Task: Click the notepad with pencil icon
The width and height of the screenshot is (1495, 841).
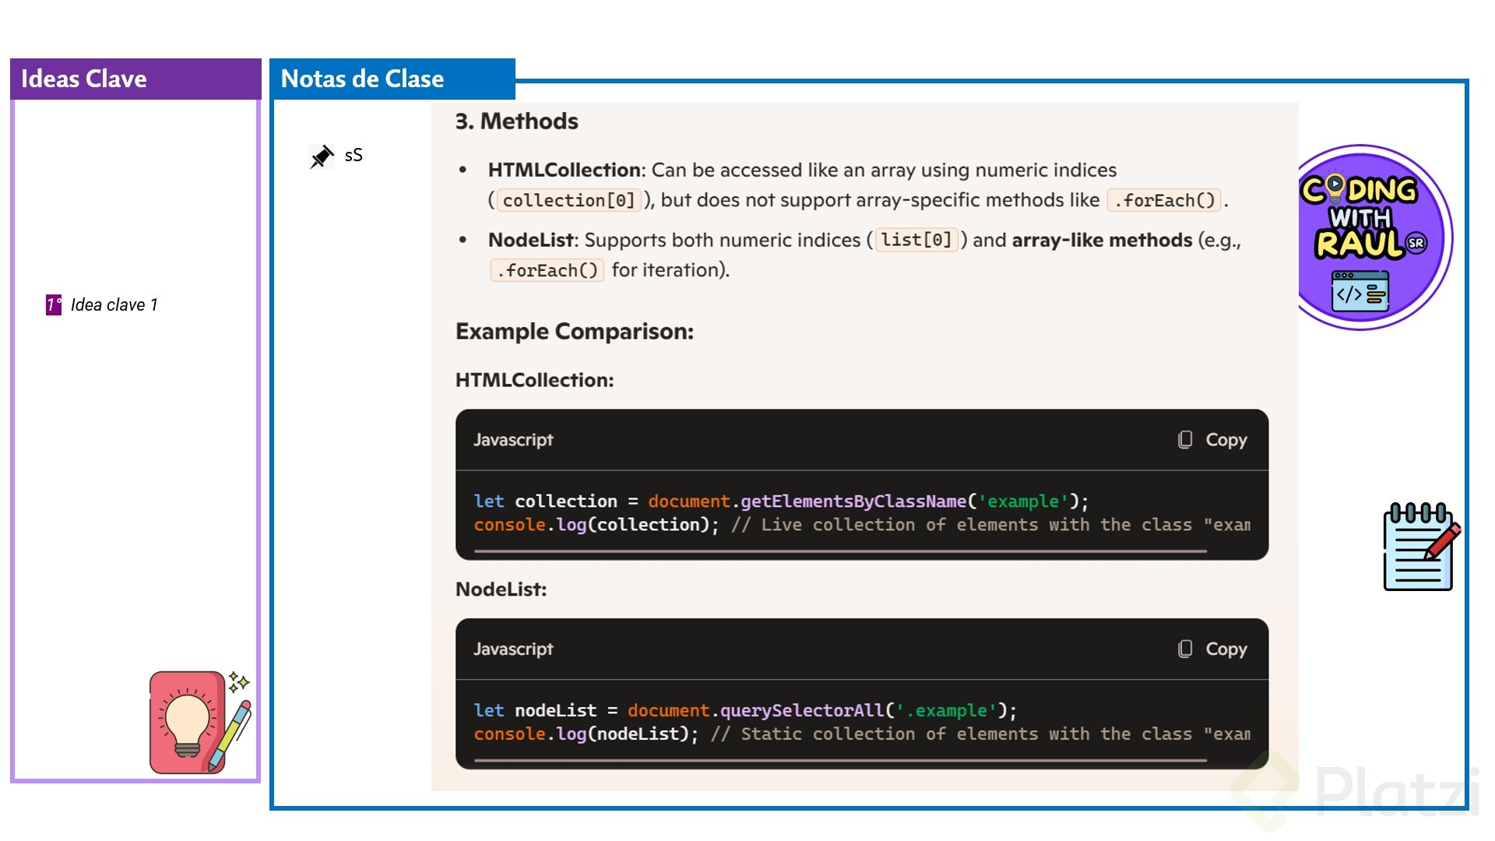Action: pyautogui.click(x=1420, y=547)
